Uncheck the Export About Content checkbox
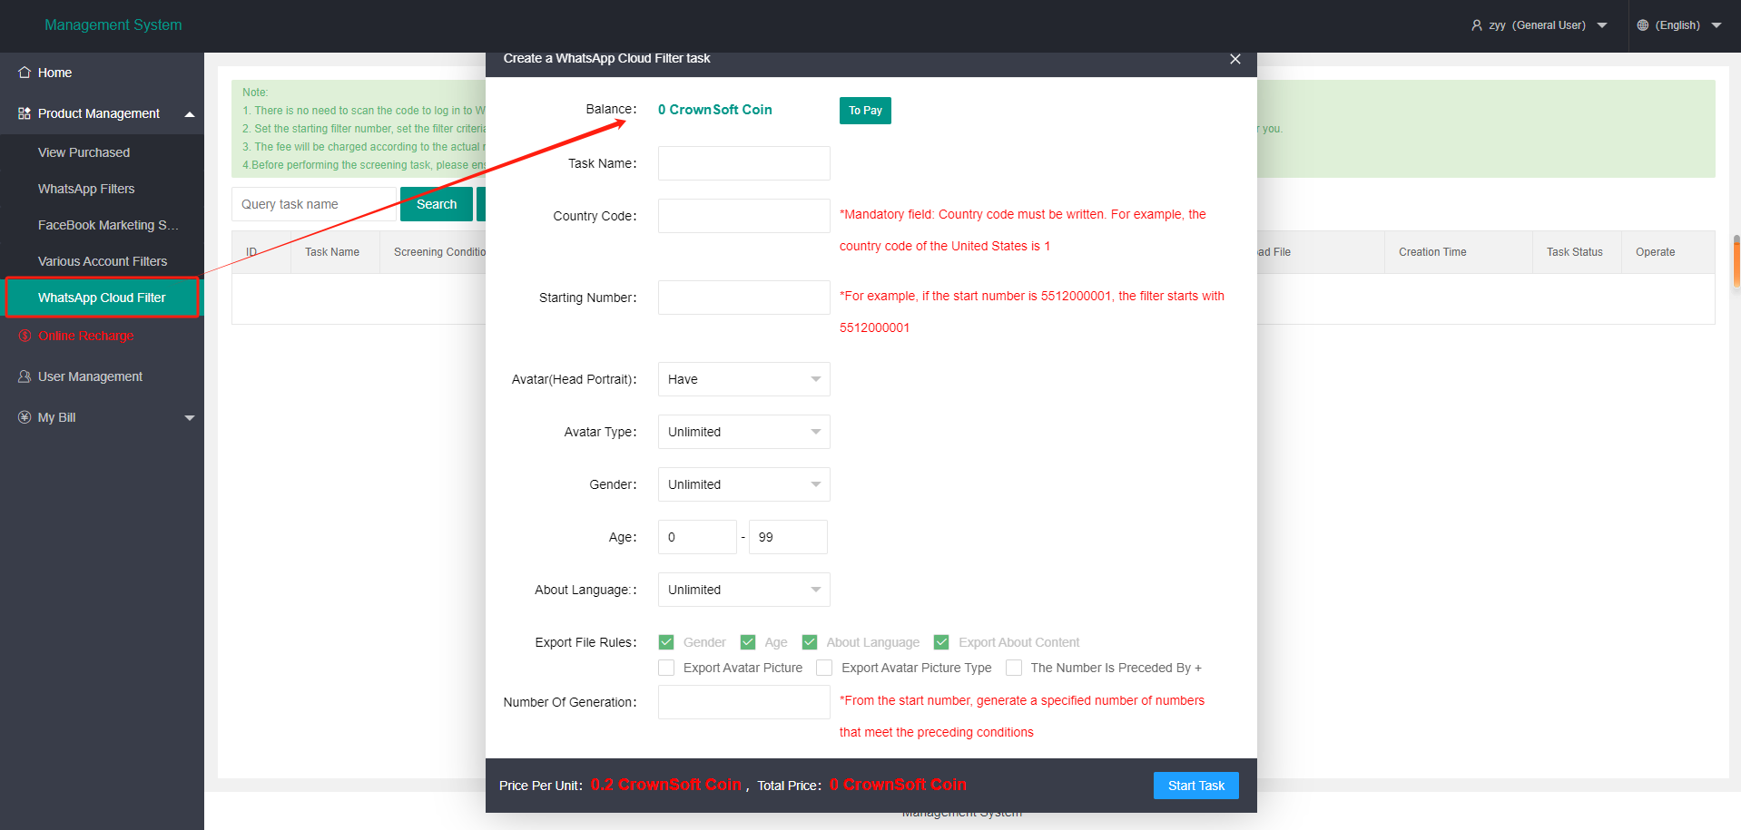Image resolution: width=1741 pixels, height=830 pixels. [x=941, y=642]
